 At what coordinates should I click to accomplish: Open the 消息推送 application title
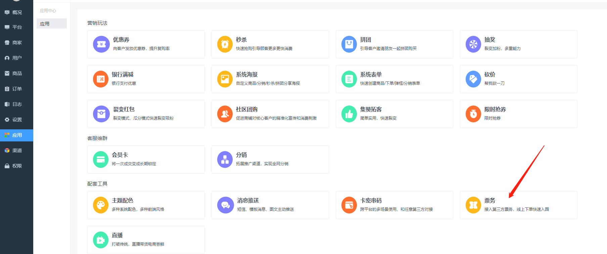point(248,200)
